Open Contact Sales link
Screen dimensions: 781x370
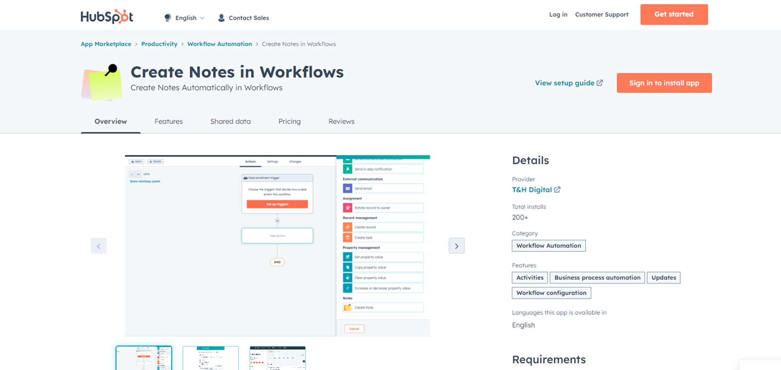pyautogui.click(x=249, y=18)
